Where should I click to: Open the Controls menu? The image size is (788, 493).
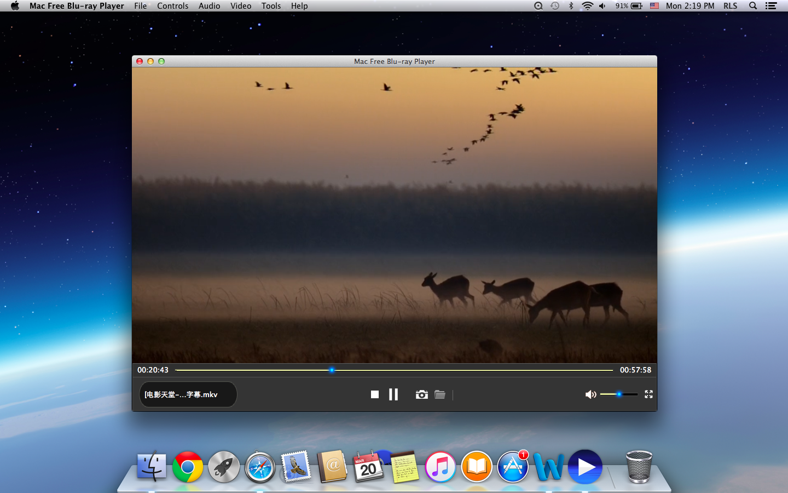click(172, 6)
